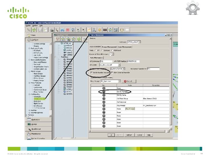The height and width of the screenshot is (158, 210).
Task: Click the yellow bell toolbar icon
Action: pos(99,30)
